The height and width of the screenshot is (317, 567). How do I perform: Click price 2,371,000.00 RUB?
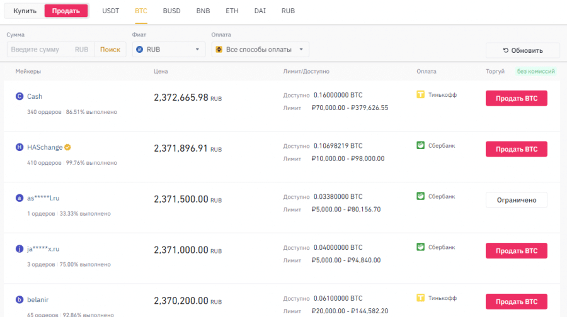(188, 250)
